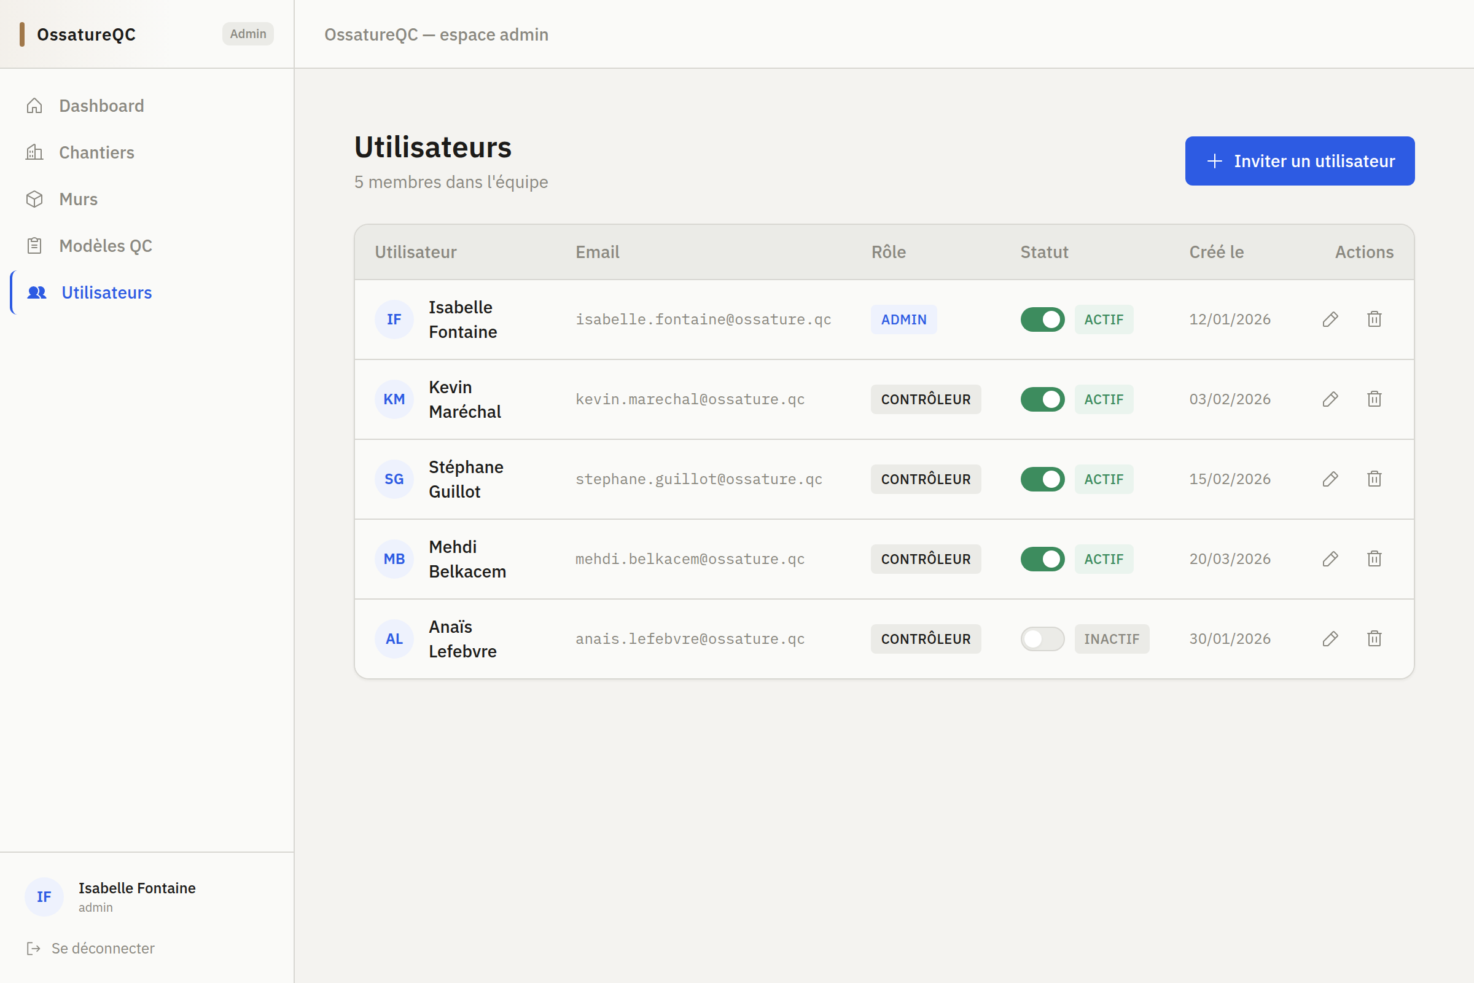Viewport: 1474px width, 983px height.
Task: Click the IF avatar in sidebar footer
Action: click(x=44, y=896)
